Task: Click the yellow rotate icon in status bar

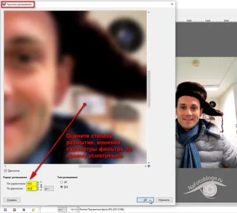Action: pyautogui.click(x=33, y=210)
